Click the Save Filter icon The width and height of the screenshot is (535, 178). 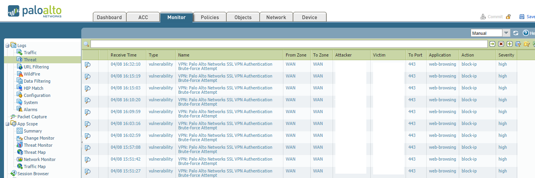coord(518,44)
